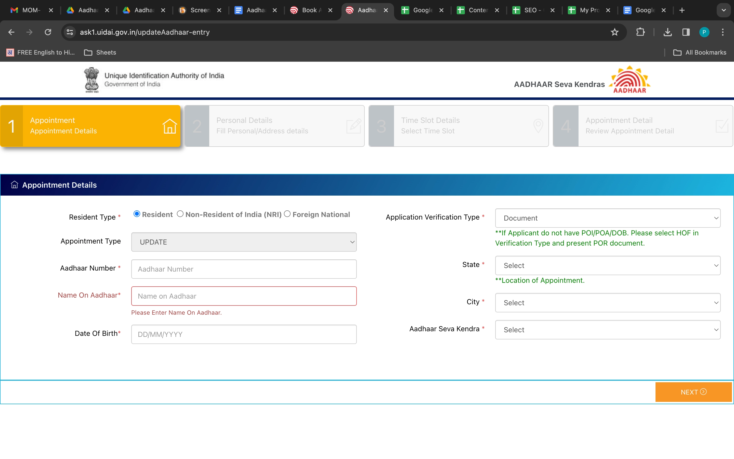Select the Foreign National resident type

287,214
